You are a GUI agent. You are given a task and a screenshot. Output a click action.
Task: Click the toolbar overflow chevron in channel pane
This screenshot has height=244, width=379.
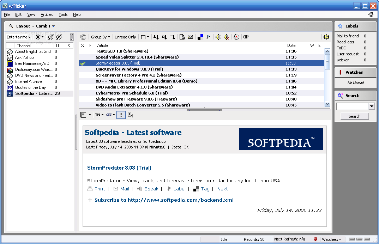[x=72, y=37]
